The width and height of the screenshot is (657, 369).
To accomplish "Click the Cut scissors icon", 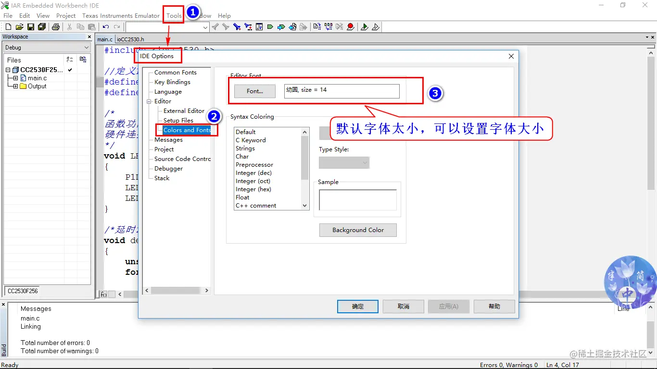I will click(x=69, y=27).
